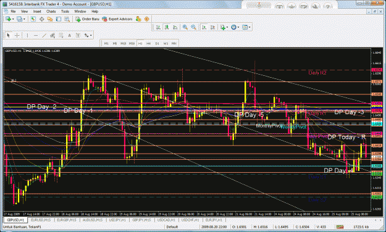Select the horizontal line tool

click(x=36, y=35)
